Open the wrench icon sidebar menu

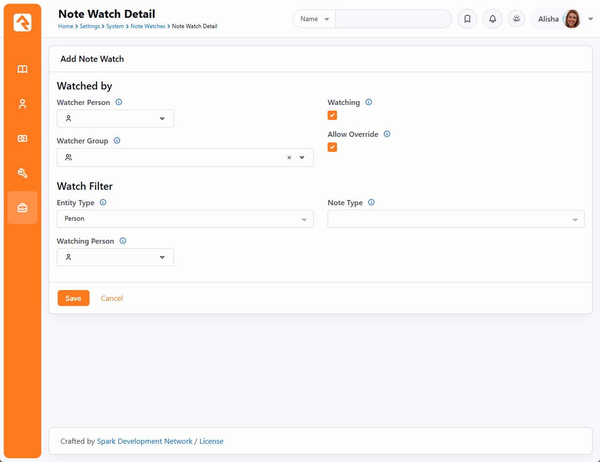coord(22,173)
